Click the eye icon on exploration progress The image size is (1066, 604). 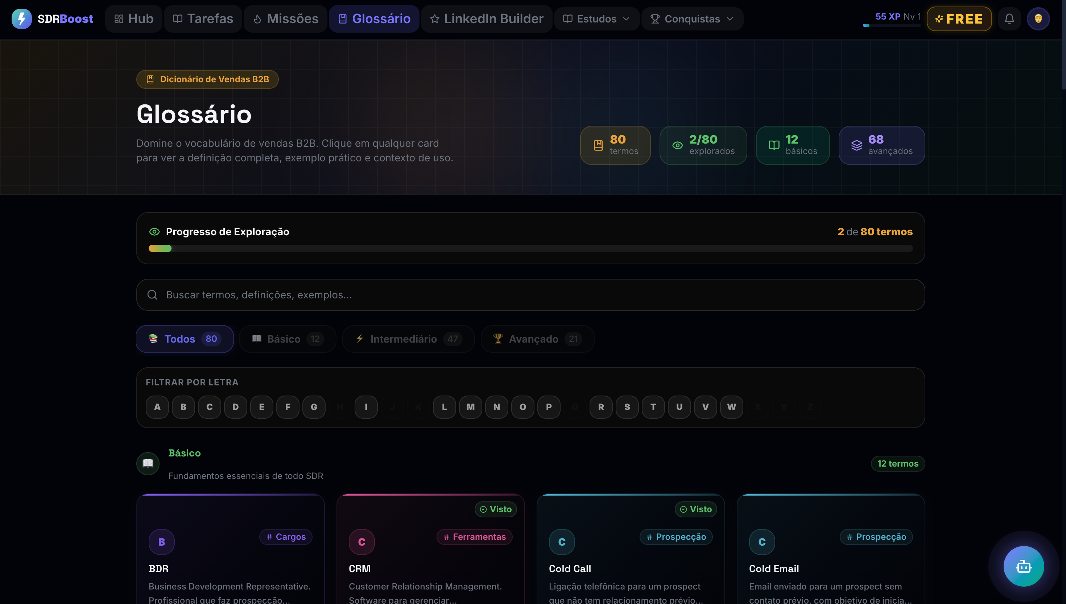pyautogui.click(x=154, y=231)
